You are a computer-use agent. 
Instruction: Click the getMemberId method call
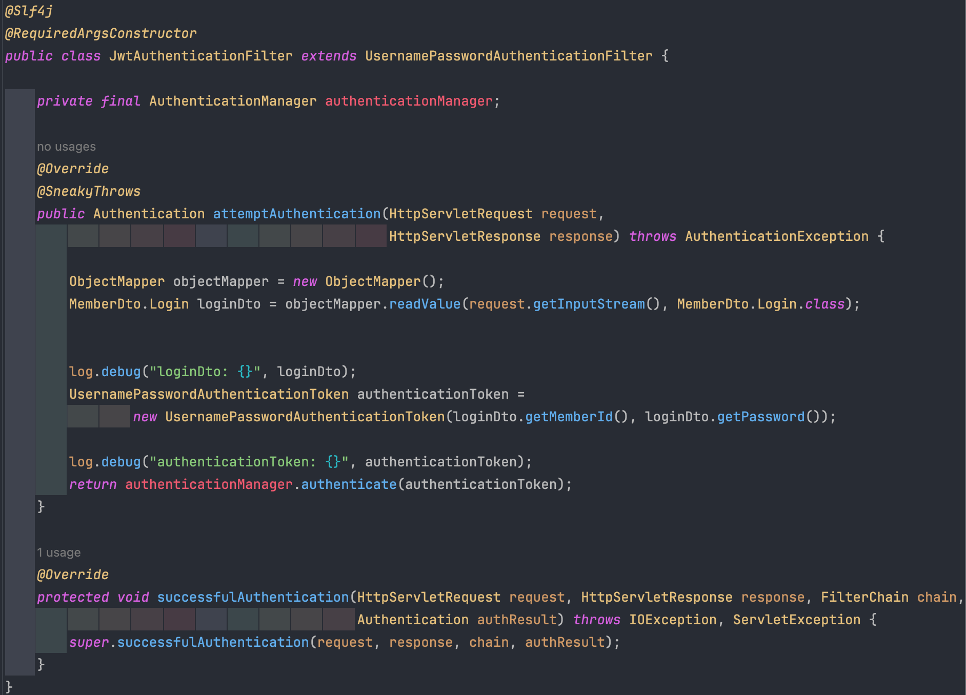click(569, 417)
